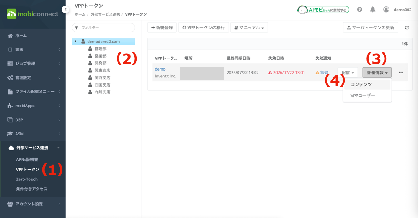The height and width of the screenshot is (218, 418).
Task: Choose VPPユーザー from the 管理情報 dropdown
Action: (367, 96)
